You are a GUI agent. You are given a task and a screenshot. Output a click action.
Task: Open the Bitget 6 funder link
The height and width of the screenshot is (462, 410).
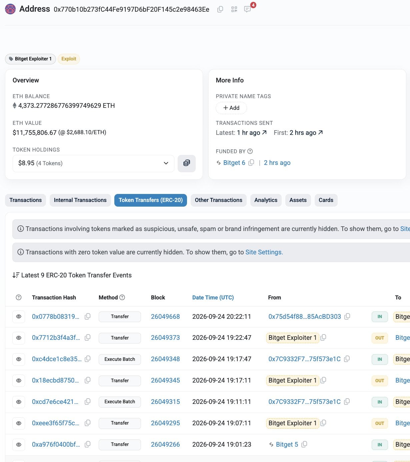(x=234, y=163)
